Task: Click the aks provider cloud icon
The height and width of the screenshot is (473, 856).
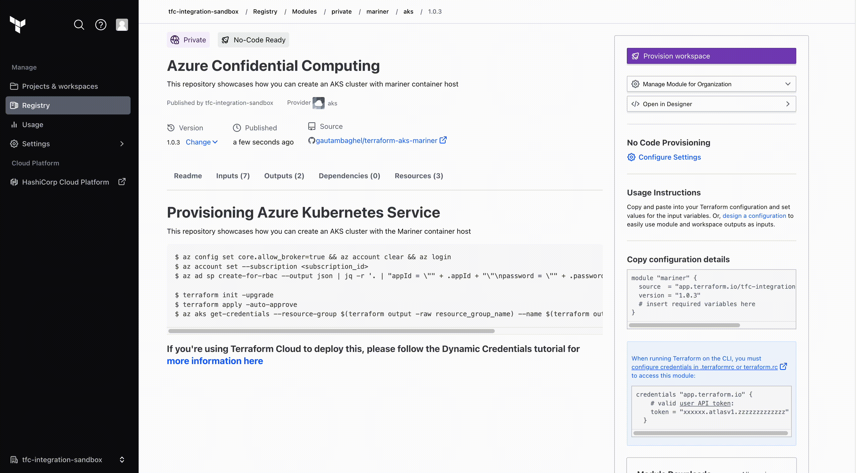Action: 318,103
